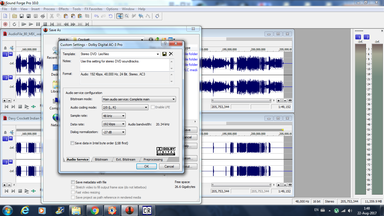Viewport: 384px width, 216px height.
Task: Click the edit tool icon in the AudioFile_80_MIX window
Action: (12, 48)
